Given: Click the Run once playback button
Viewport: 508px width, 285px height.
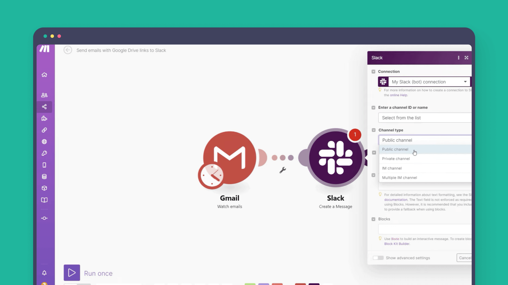Looking at the screenshot, I should pyautogui.click(x=71, y=273).
